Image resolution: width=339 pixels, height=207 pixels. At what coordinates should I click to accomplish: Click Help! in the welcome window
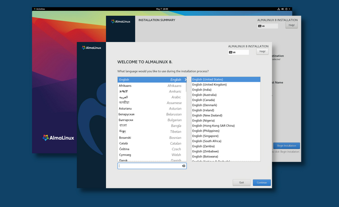[263, 52]
